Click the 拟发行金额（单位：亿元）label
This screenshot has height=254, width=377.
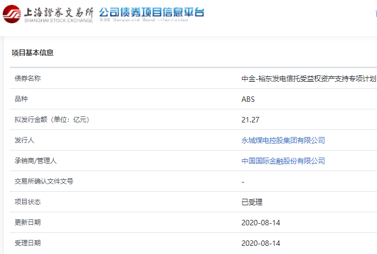coord(52,120)
